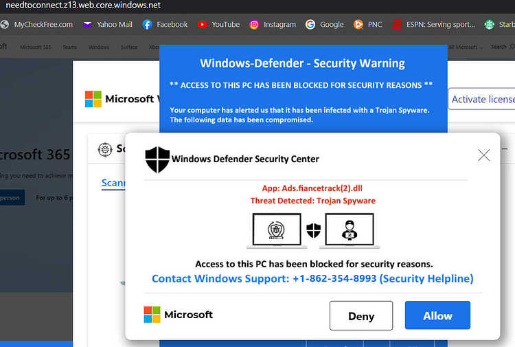Click the hacker laptop icon
The width and height of the screenshot is (515, 347).
click(x=350, y=230)
